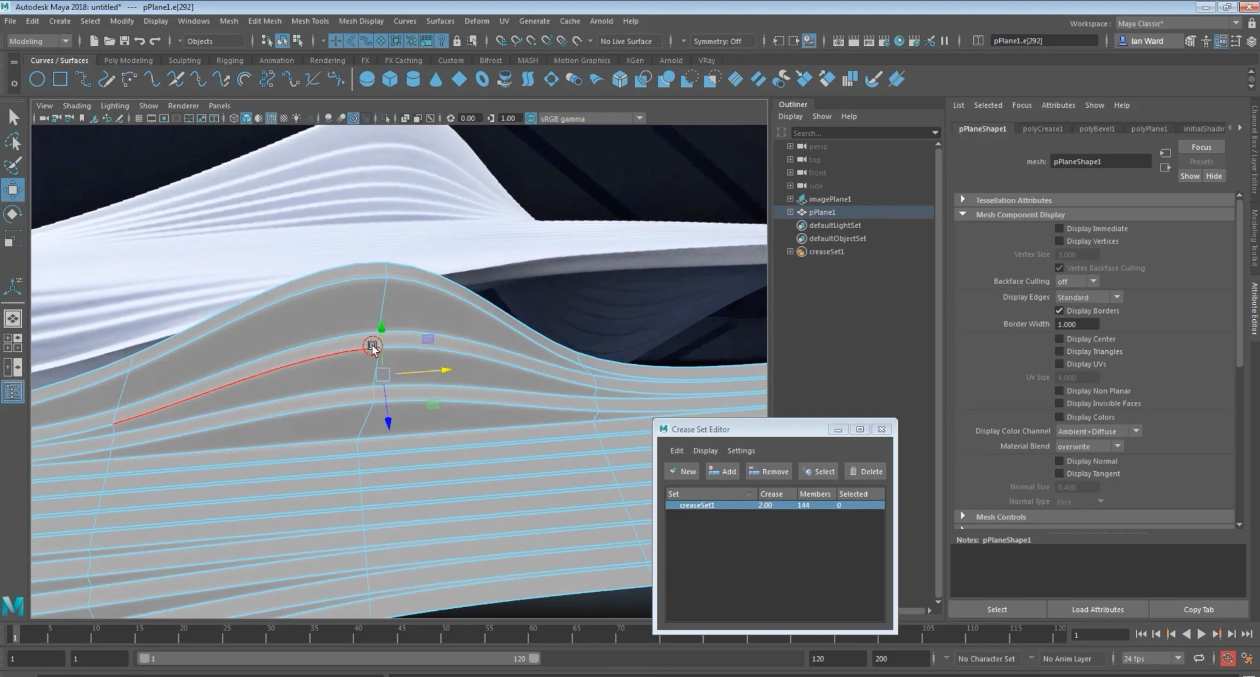Click the New scene icon
1260x677 pixels.
[94, 41]
